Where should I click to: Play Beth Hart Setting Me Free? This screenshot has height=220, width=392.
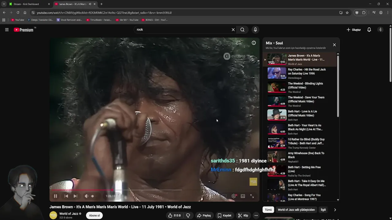300,171
